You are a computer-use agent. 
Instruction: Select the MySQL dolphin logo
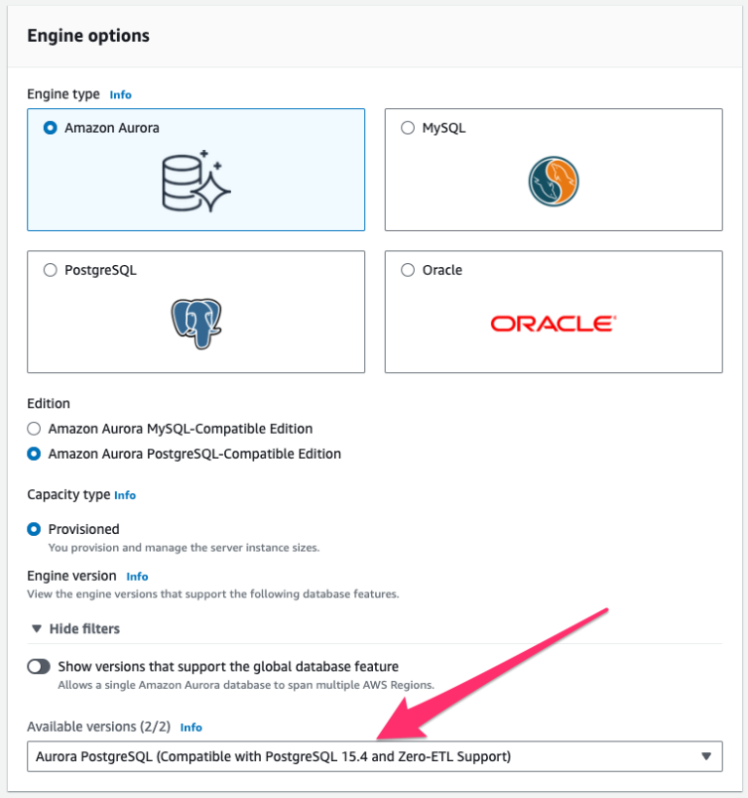pyautogui.click(x=552, y=181)
